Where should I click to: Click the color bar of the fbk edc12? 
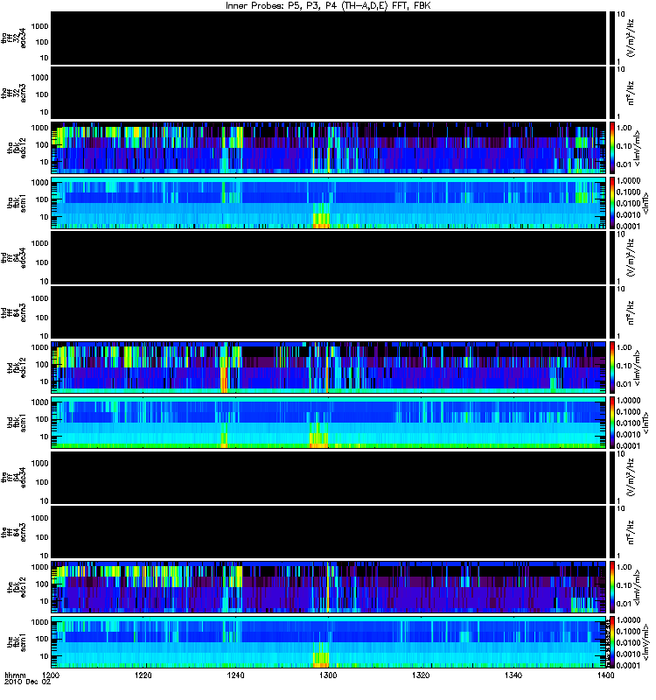click(x=611, y=587)
